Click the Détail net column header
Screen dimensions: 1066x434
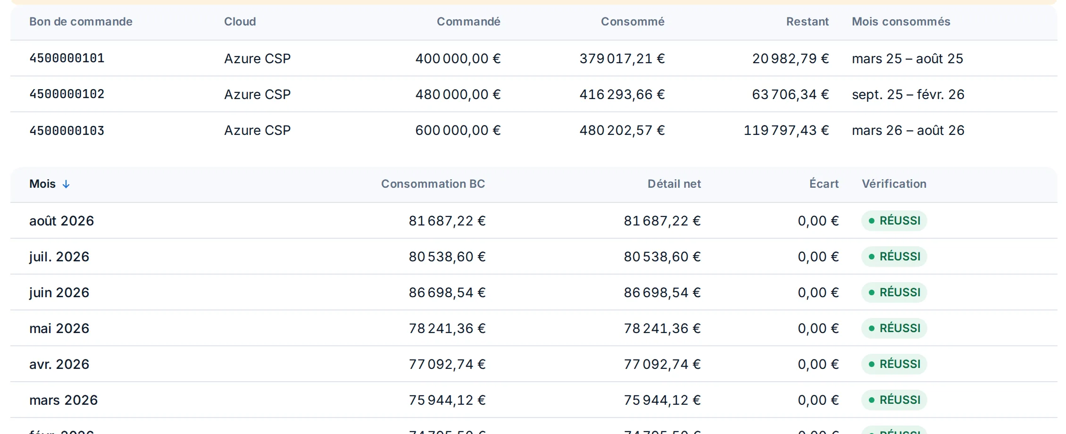[x=674, y=184]
